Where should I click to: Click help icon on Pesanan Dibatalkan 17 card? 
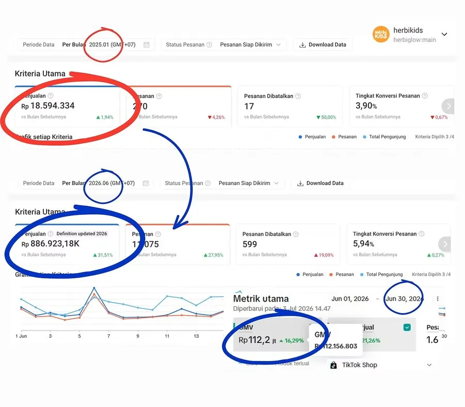pyautogui.click(x=298, y=96)
